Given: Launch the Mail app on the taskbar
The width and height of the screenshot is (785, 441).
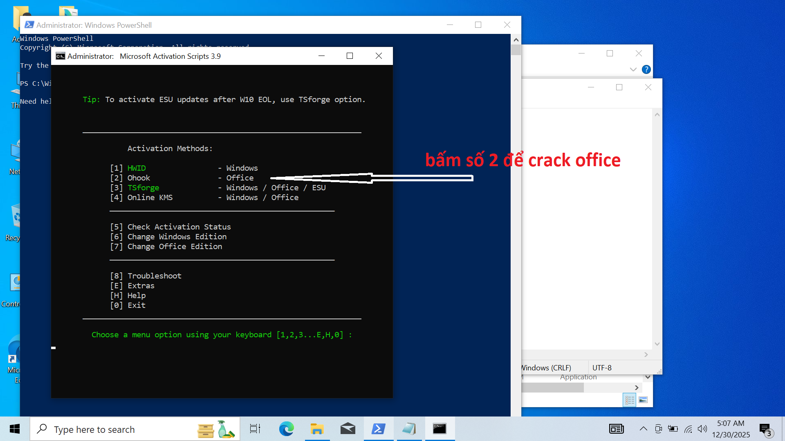Looking at the screenshot, I should [348, 429].
